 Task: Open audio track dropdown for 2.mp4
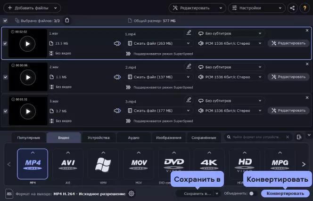point(231,77)
